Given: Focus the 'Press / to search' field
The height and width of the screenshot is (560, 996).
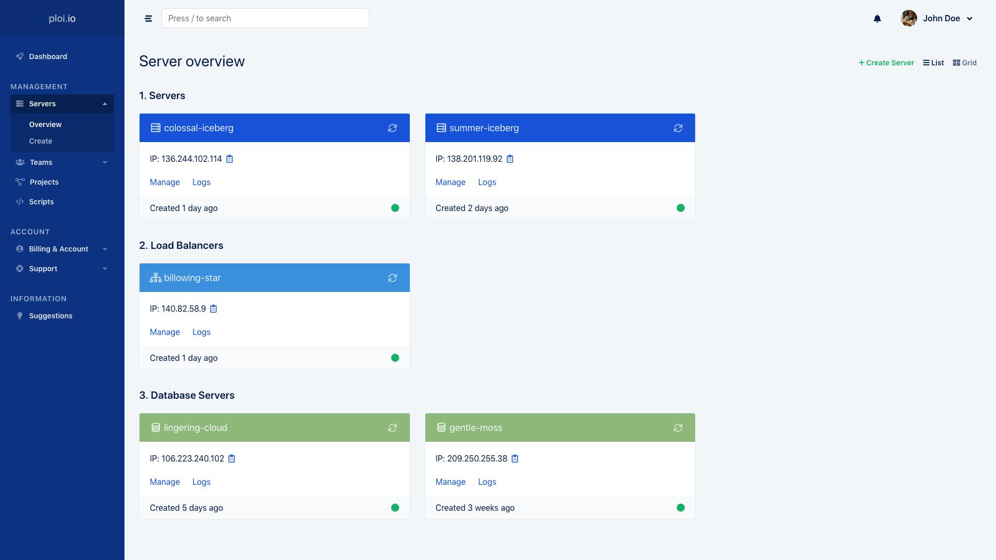Looking at the screenshot, I should pos(266,18).
